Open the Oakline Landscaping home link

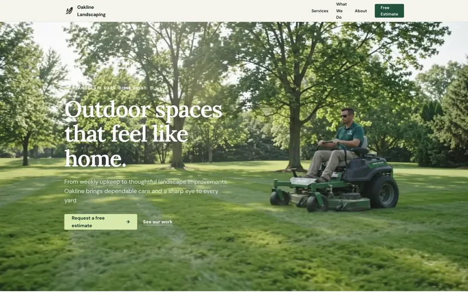(x=85, y=11)
